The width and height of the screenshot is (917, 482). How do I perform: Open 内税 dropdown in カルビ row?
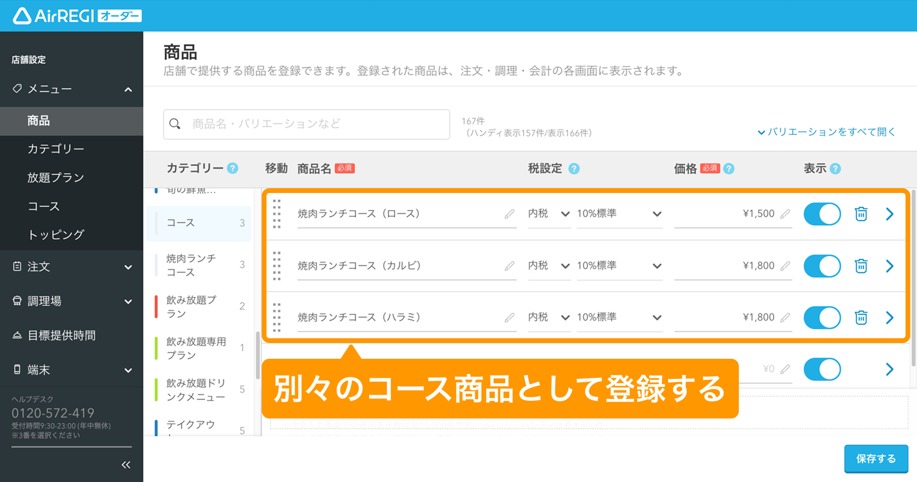pos(549,266)
